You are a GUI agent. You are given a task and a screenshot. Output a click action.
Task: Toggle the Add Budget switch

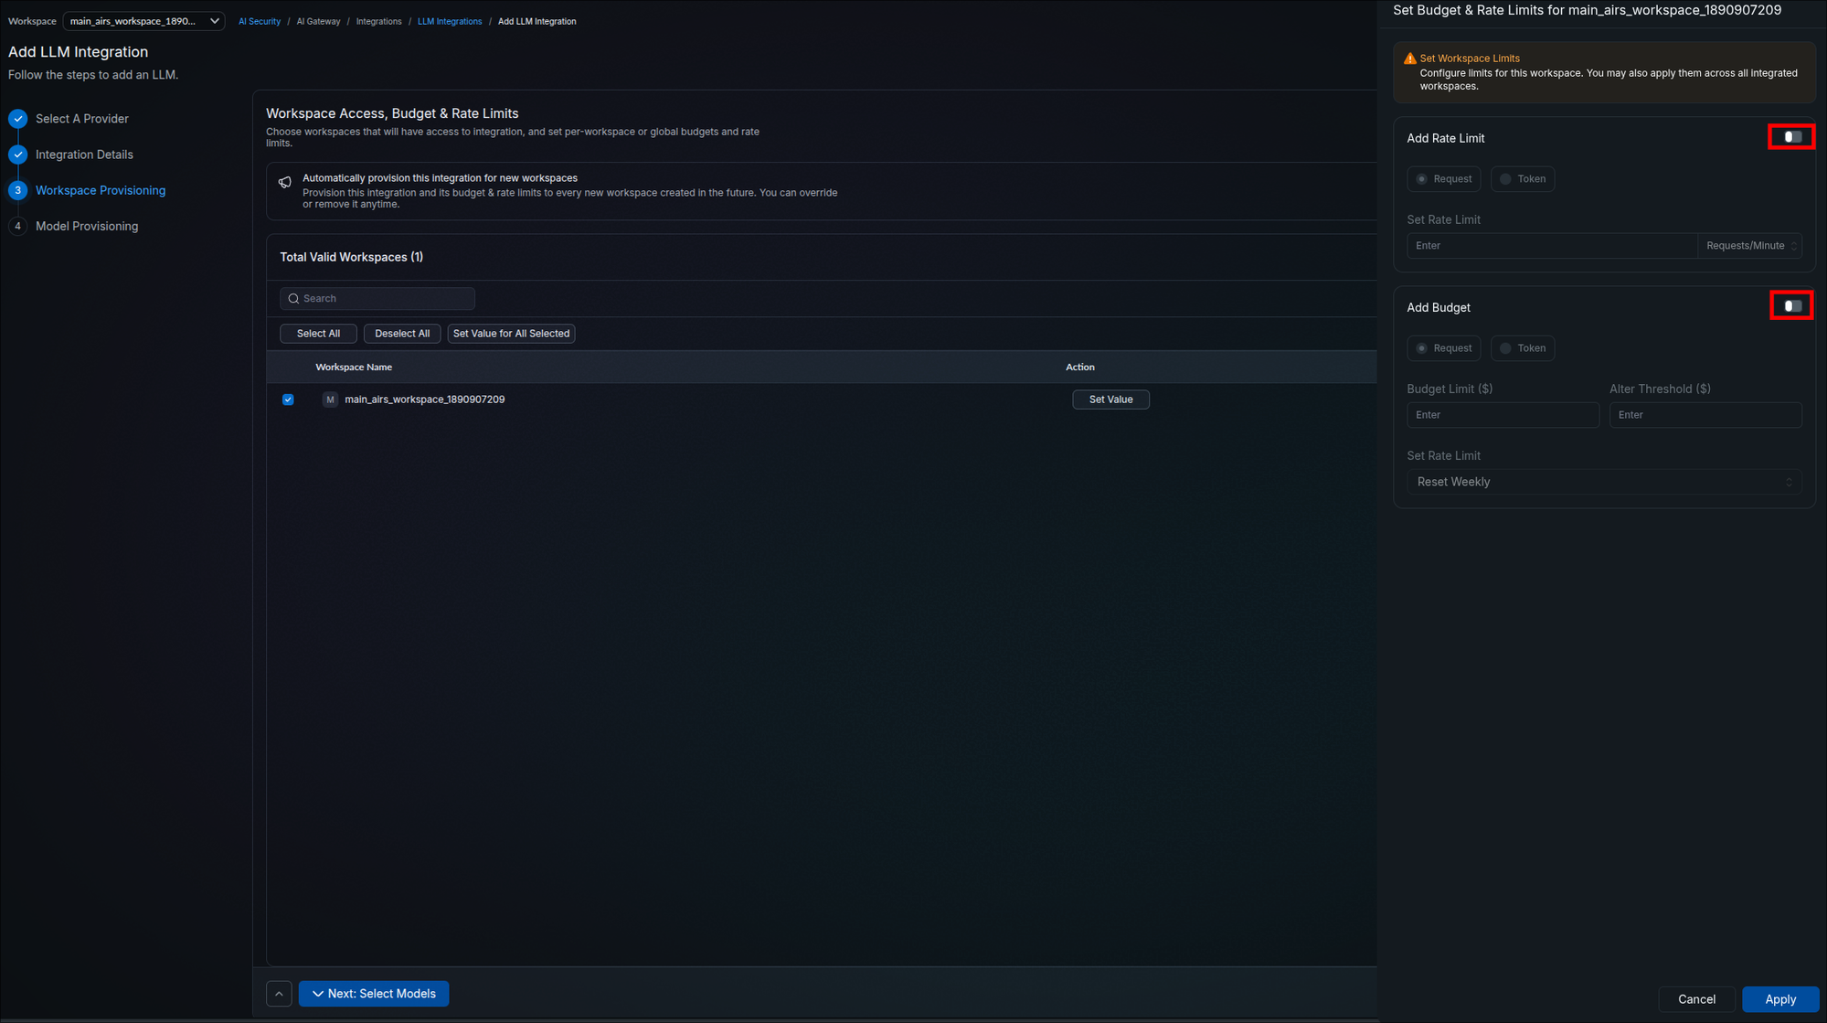point(1792,306)
